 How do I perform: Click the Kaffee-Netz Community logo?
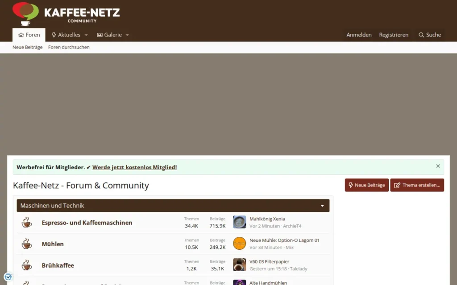66,14
